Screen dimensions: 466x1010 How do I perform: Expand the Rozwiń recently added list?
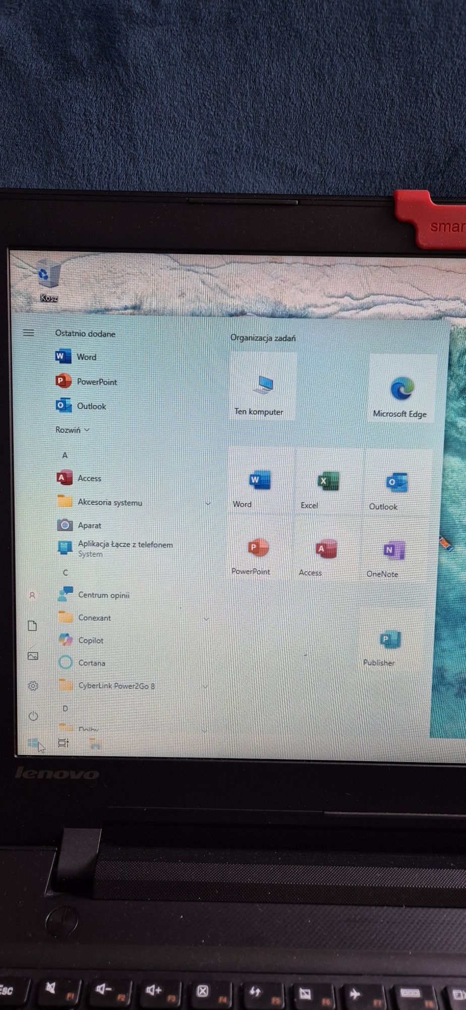[x=72, y=430]
